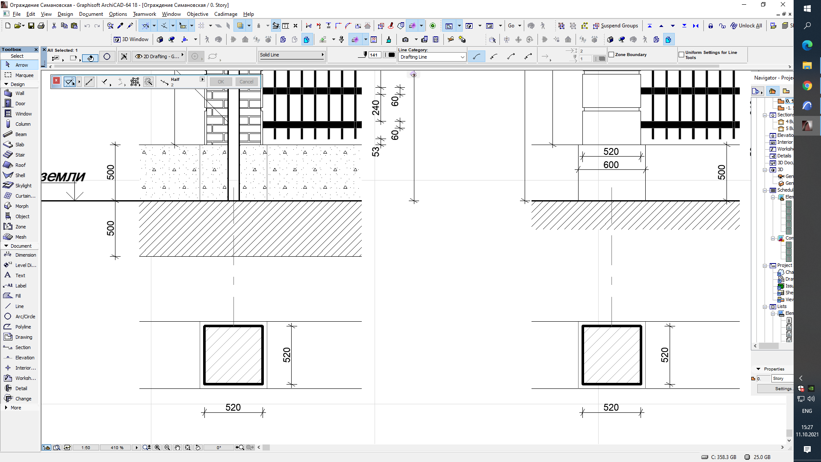This screenshot has width=821, height=462.
Task: Enable Uniform Settings for Line Tools checkbox
Action: [x=681, y=55]
